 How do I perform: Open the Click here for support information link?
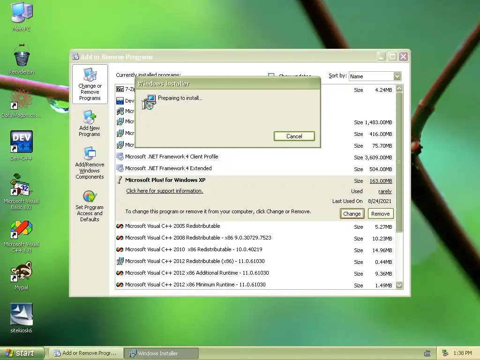(x=165, y=191)
